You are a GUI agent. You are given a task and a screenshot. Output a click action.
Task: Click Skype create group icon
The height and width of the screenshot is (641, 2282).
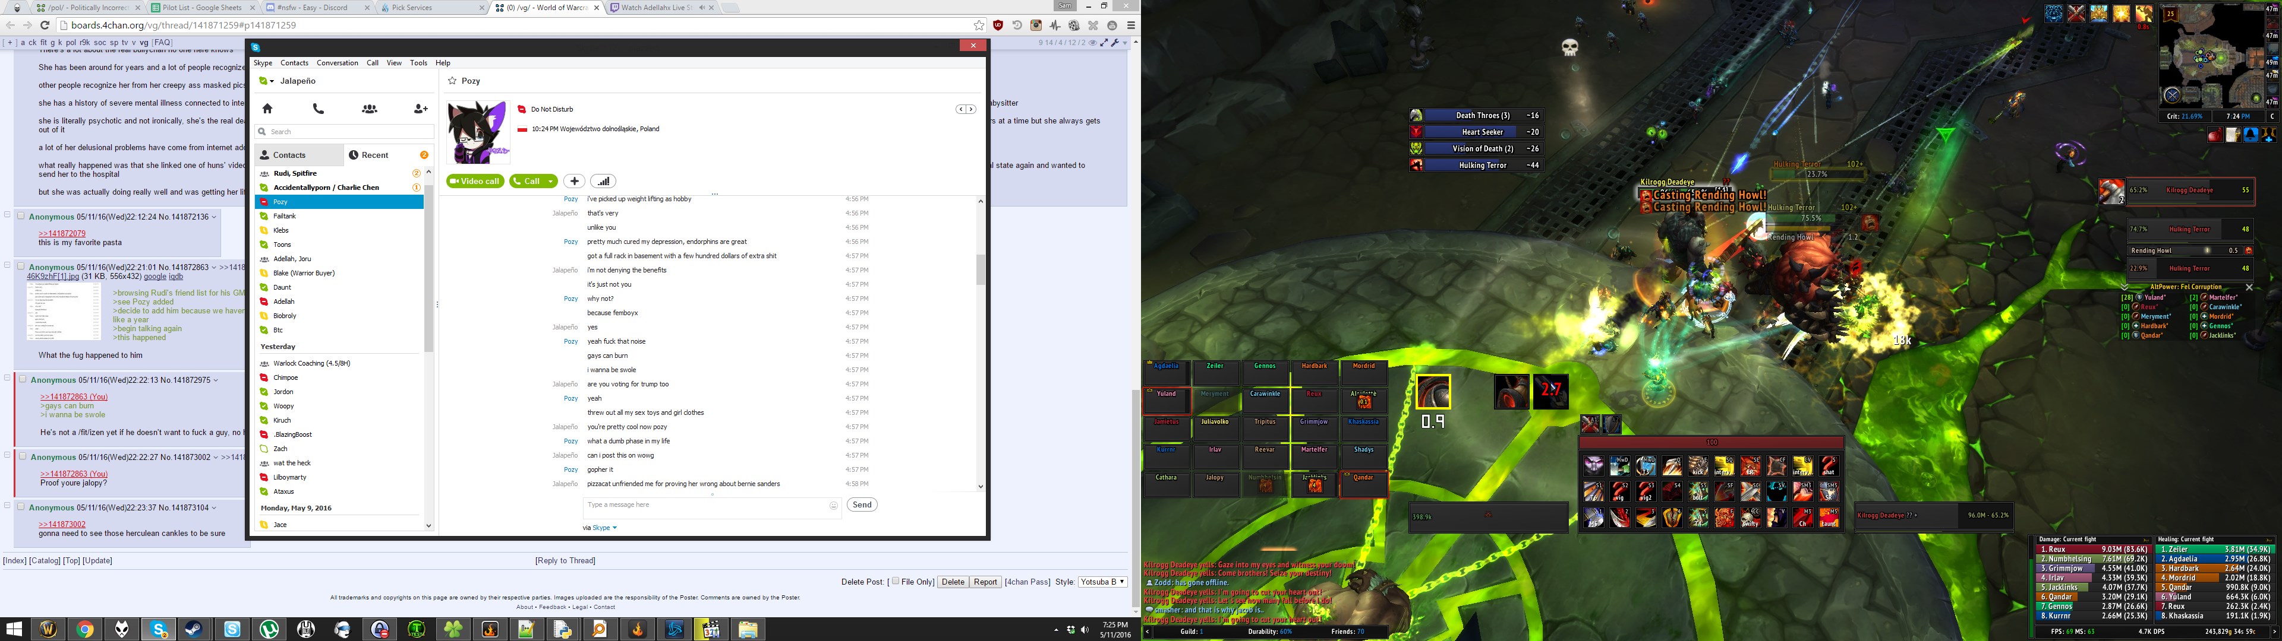pos(370,109)
